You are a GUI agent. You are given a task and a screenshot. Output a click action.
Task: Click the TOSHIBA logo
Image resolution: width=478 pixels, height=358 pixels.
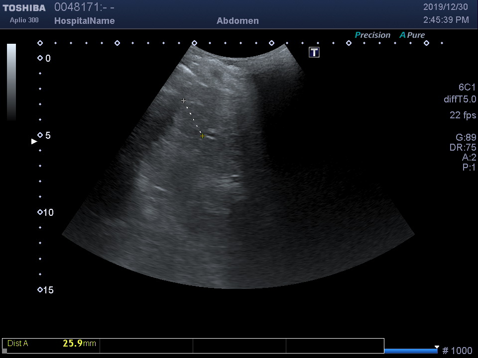click(x=24, y=8)
